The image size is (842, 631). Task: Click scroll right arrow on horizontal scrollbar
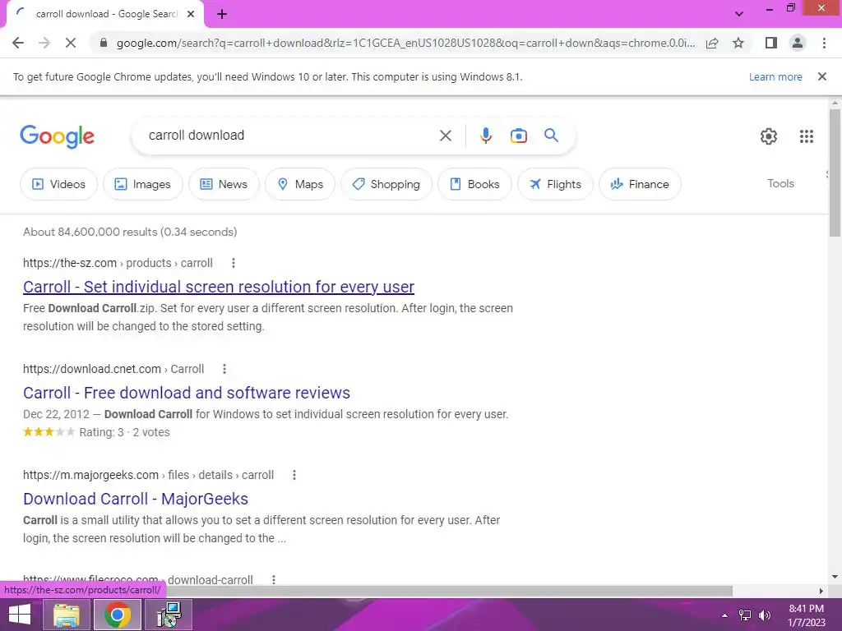point(821,591)
